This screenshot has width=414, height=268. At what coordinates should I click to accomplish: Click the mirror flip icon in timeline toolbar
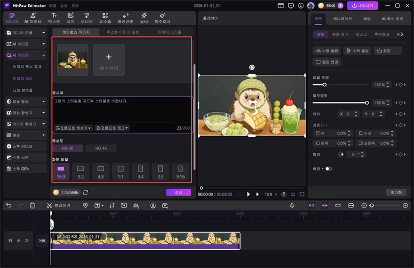pyautogui.click(x=136, y=205)
